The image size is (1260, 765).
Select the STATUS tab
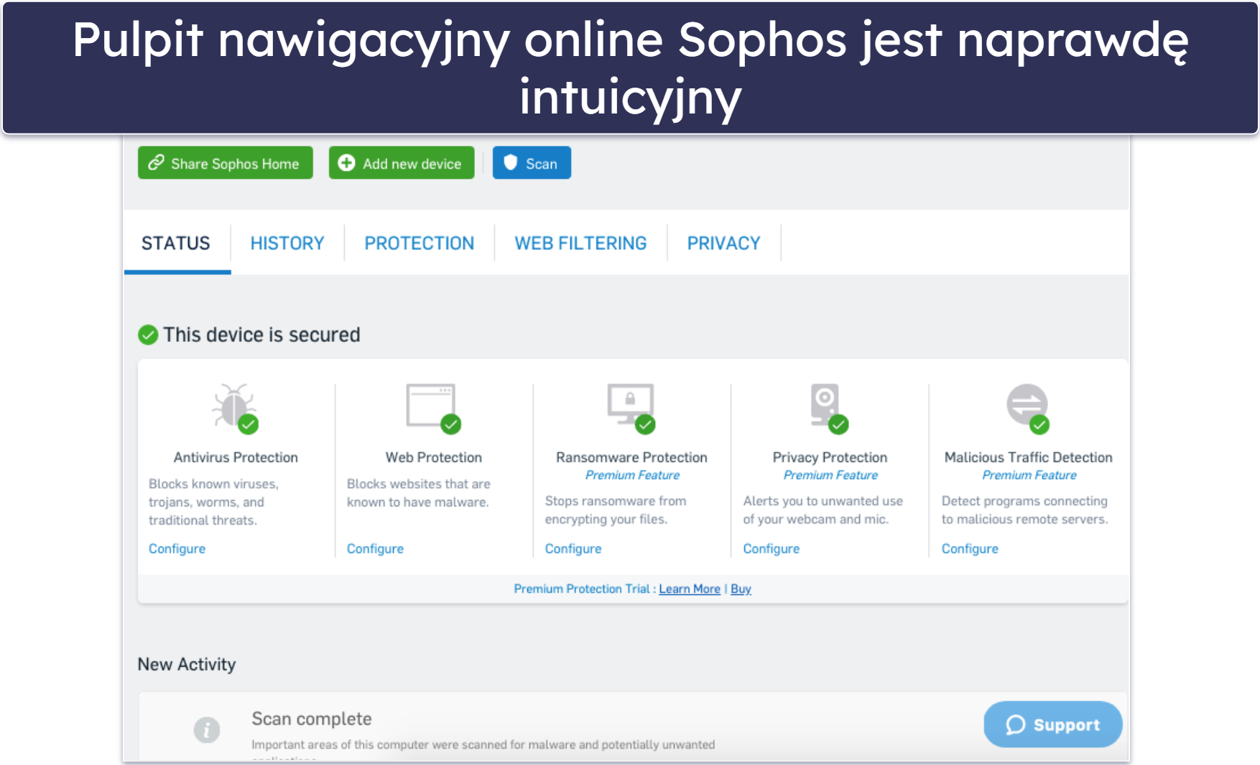point(176,244)
